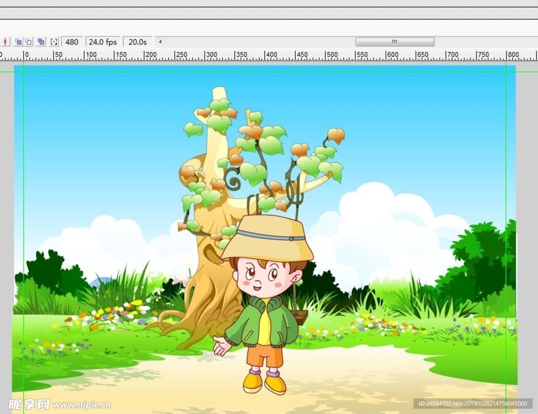
Task: Toggle the Onion Skin button
Action: (x=18, y=42)
